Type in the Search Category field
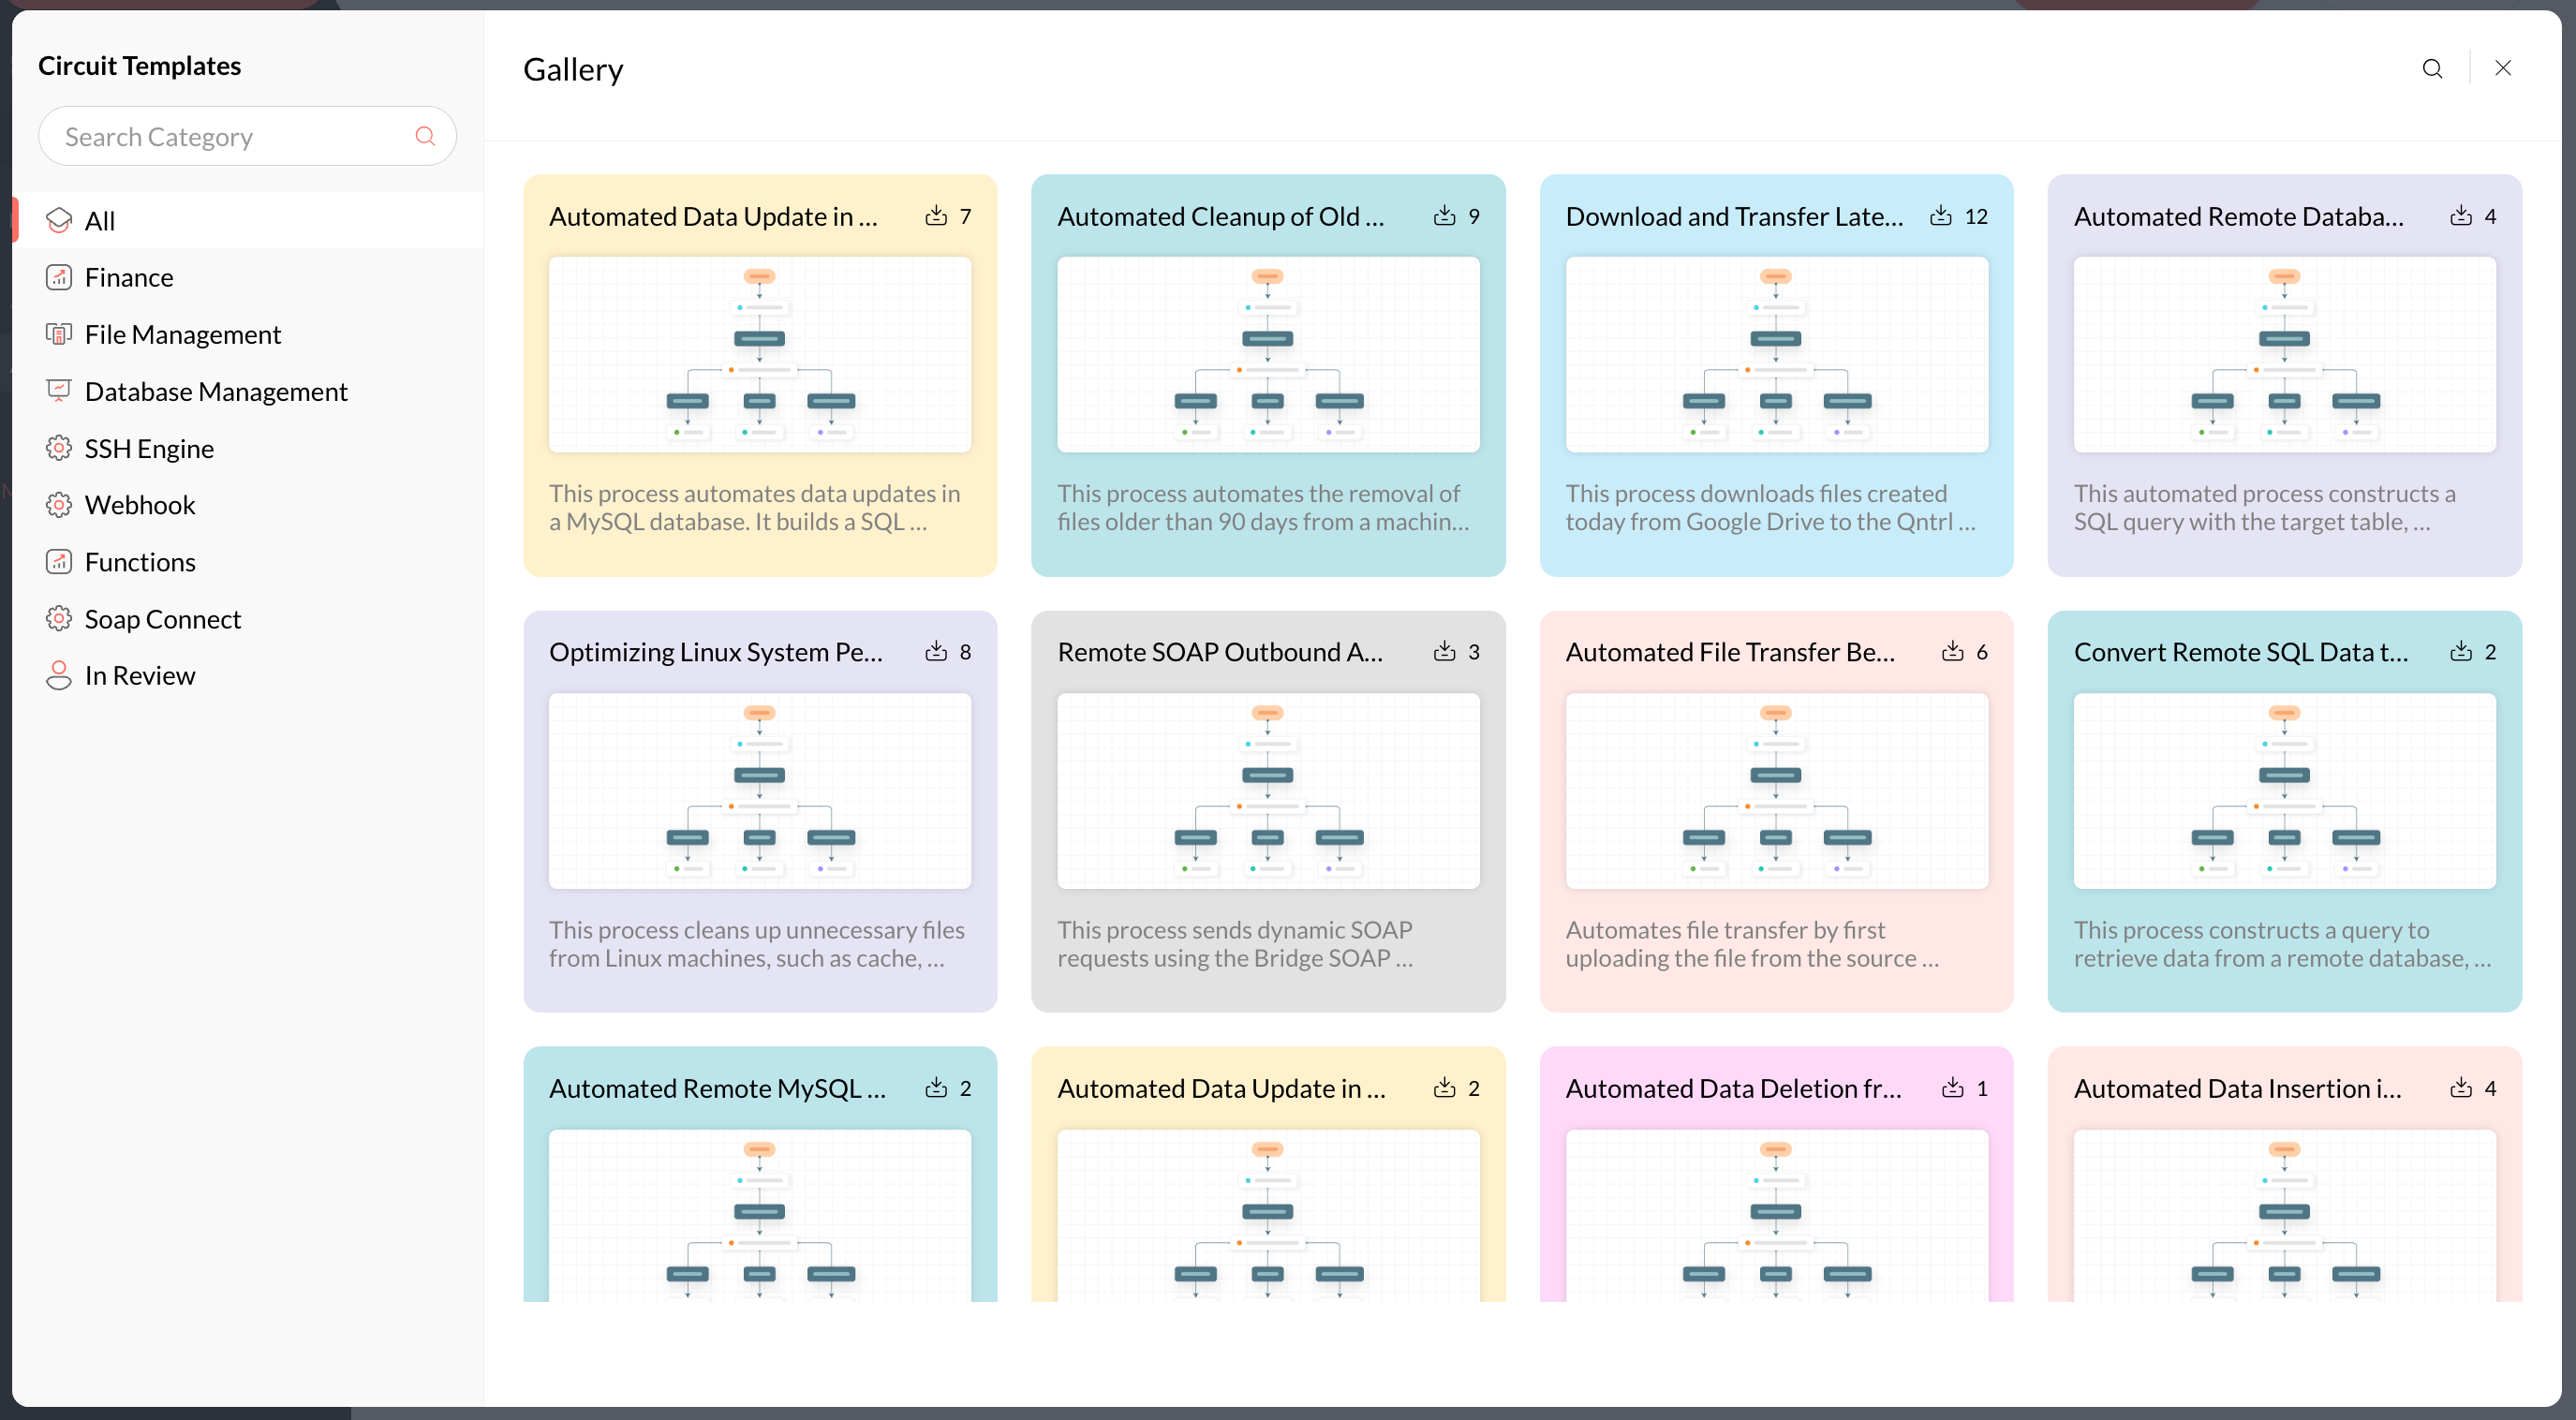This screenshot has width=2576, height=1420. tap(230, 136)
